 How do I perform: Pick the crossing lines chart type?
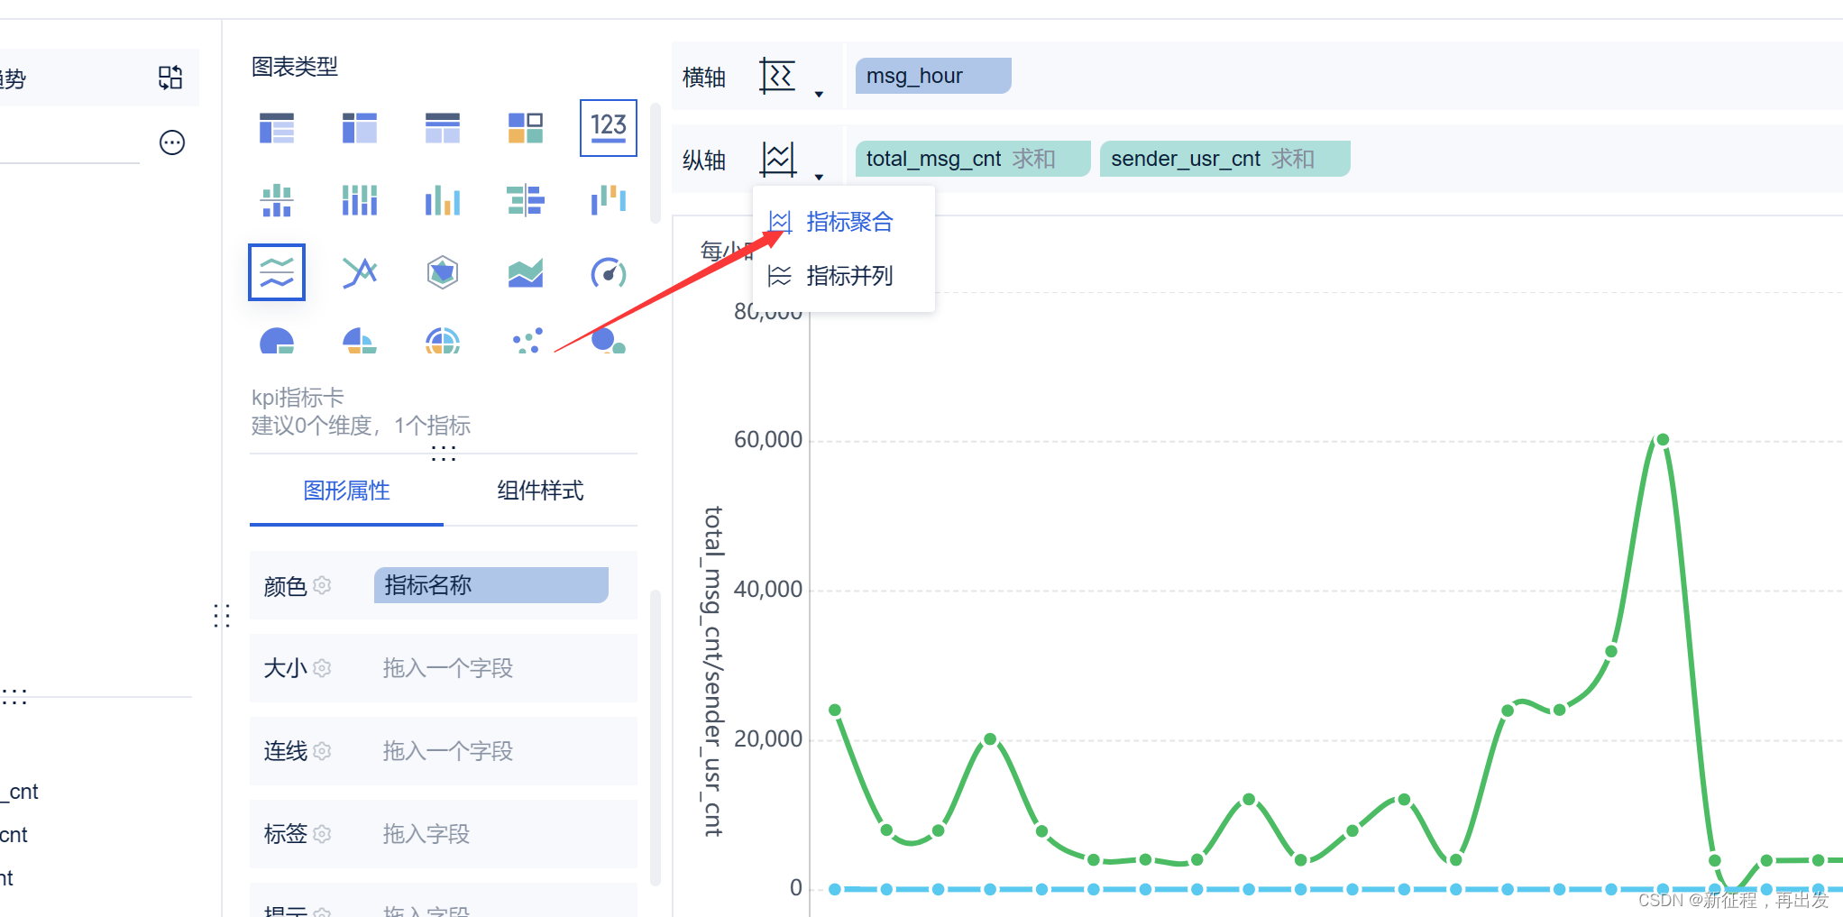[360, 271]
